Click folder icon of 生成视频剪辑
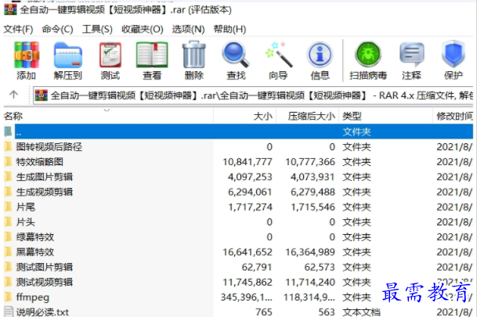 click(x=8, y=192)
